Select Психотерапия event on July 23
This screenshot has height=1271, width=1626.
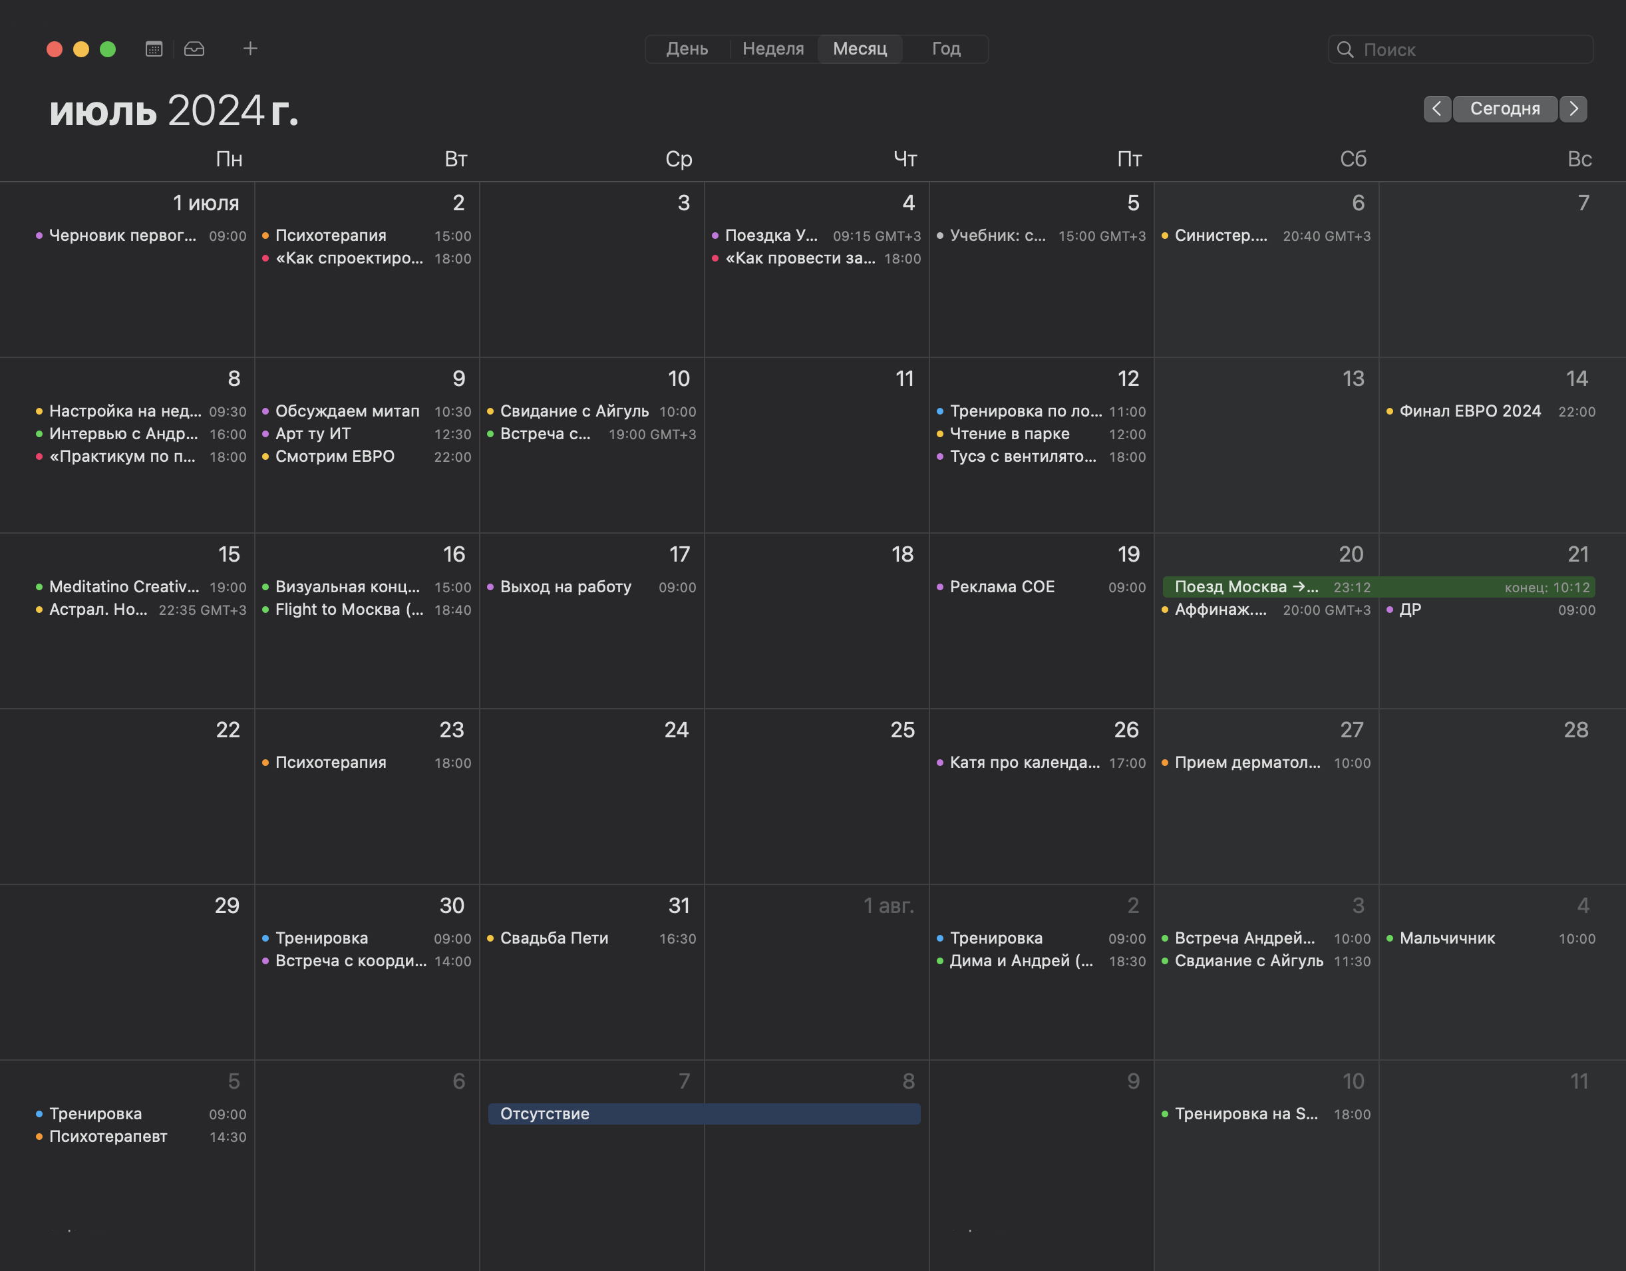pos(367,763)
